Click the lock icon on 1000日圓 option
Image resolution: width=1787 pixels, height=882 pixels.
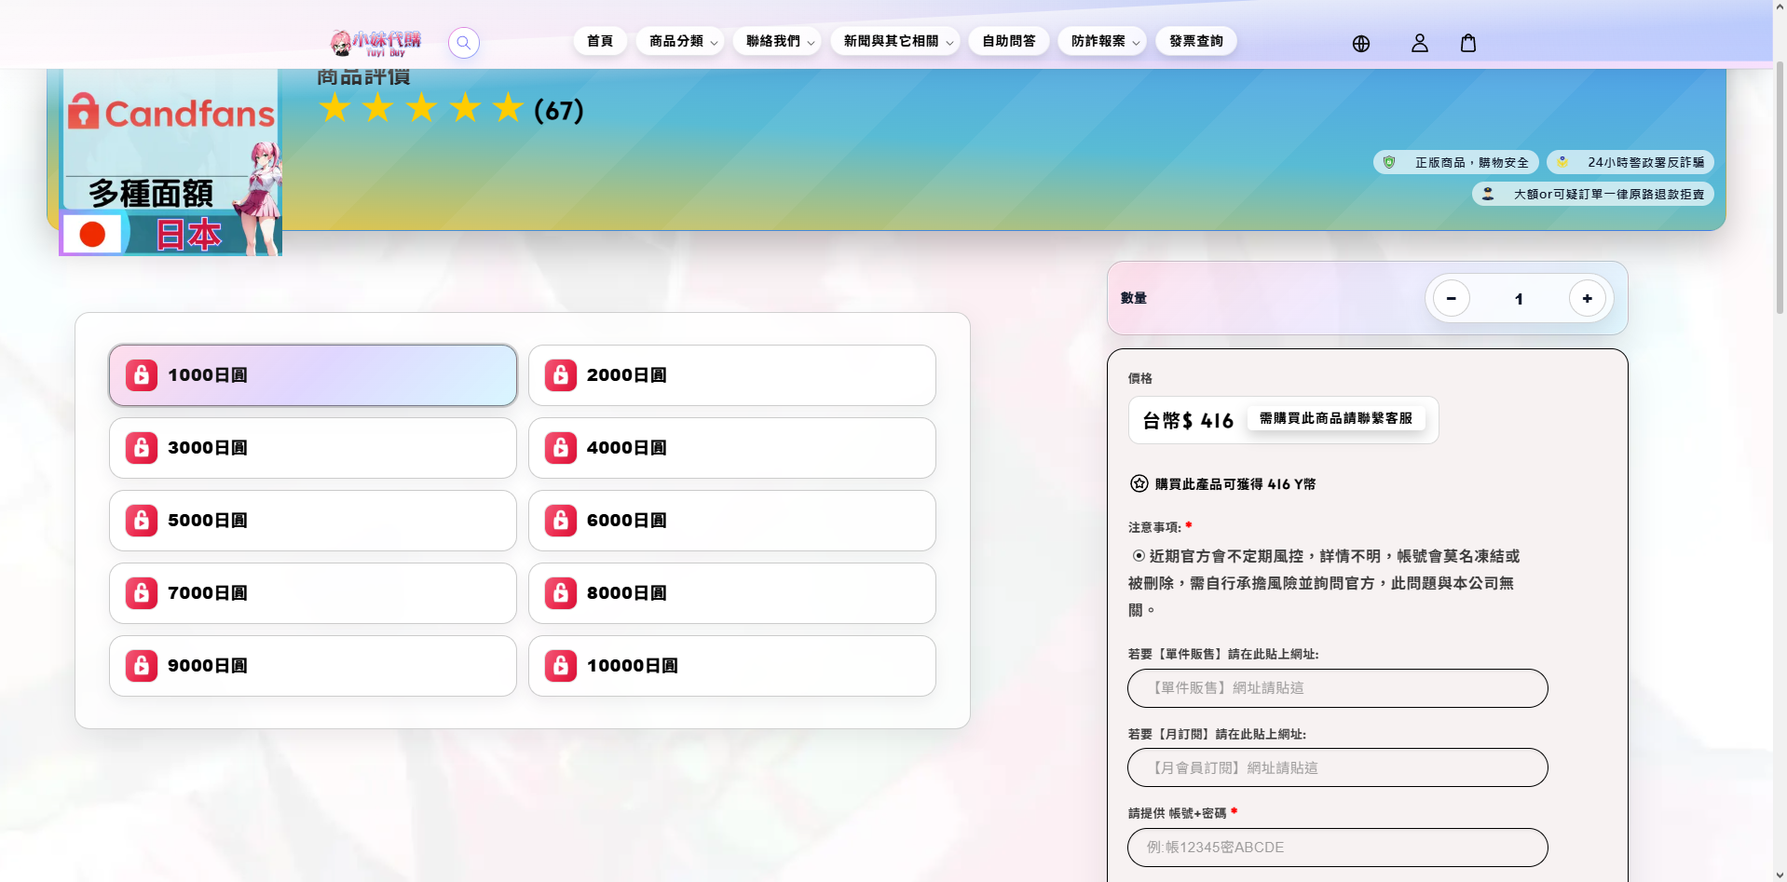(x=141, y=374)
